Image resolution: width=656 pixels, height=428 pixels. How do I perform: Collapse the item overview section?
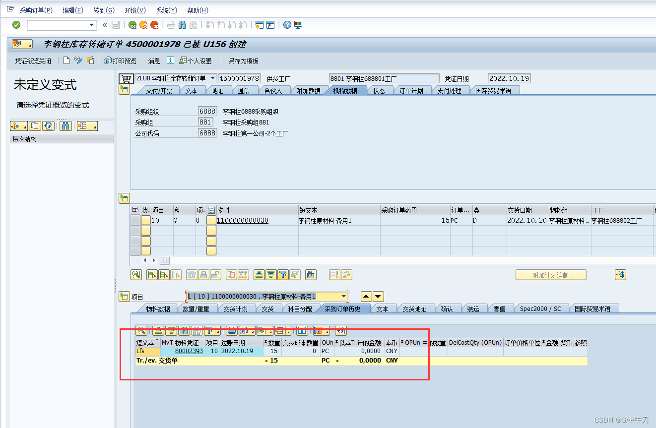point(124,198)
